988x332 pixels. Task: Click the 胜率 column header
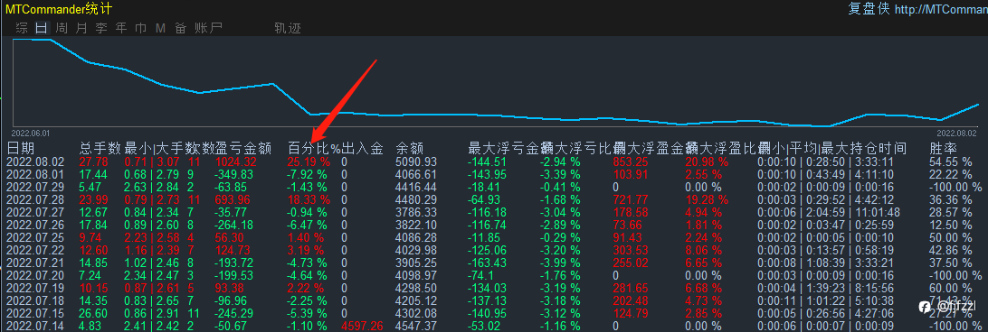click(944, 149)
